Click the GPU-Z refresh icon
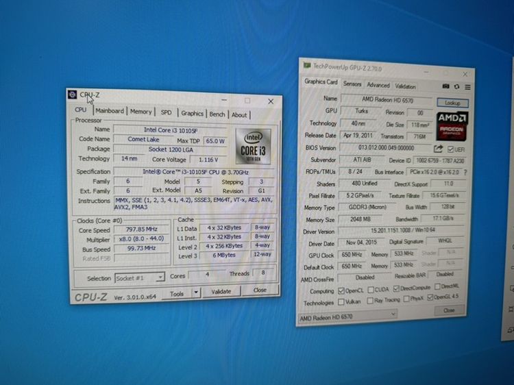The image size is (514, 385). point(456,86)
